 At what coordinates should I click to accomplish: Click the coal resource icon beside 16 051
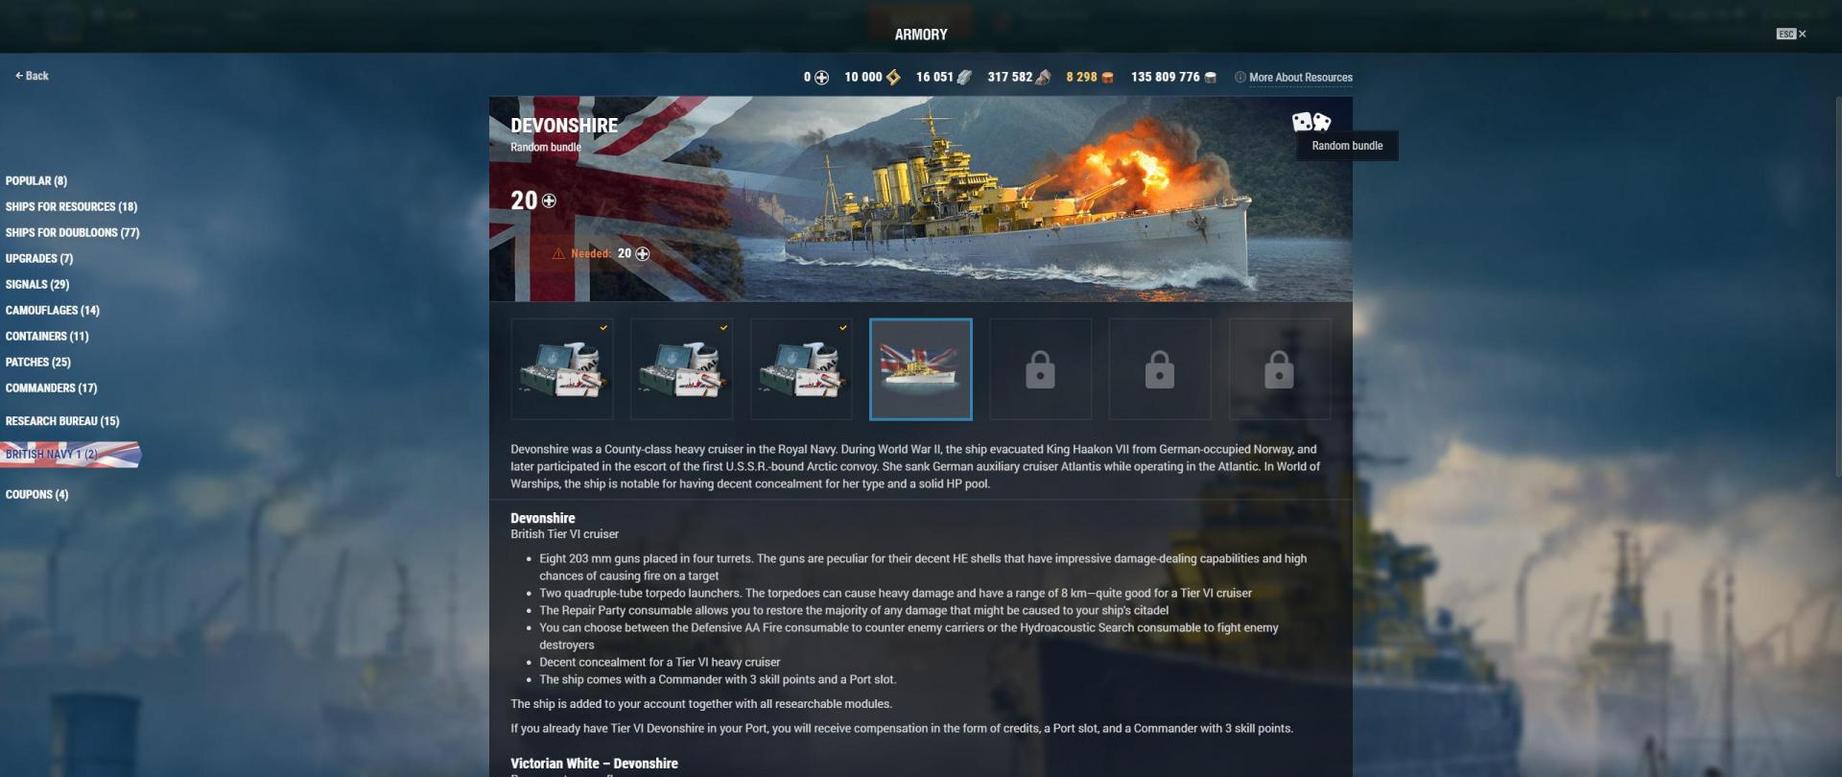pyautogui.click(x=964, y=78)
